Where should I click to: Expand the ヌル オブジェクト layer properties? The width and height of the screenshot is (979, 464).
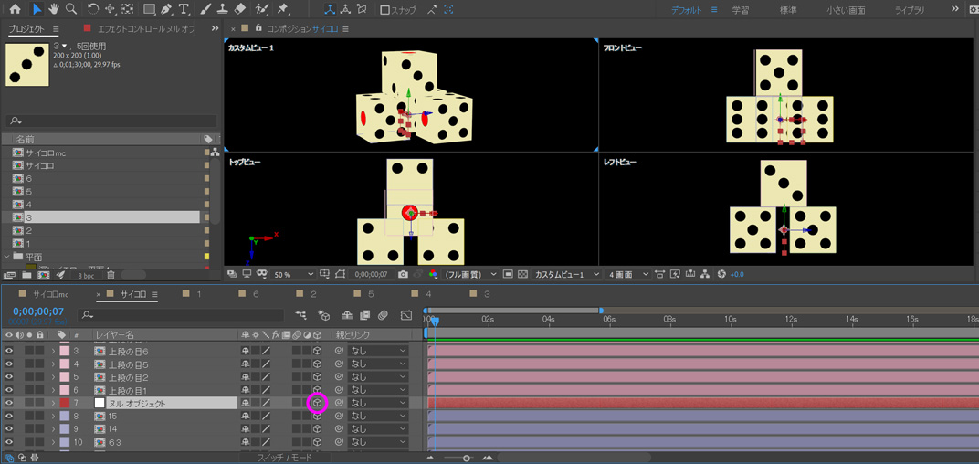53,403
